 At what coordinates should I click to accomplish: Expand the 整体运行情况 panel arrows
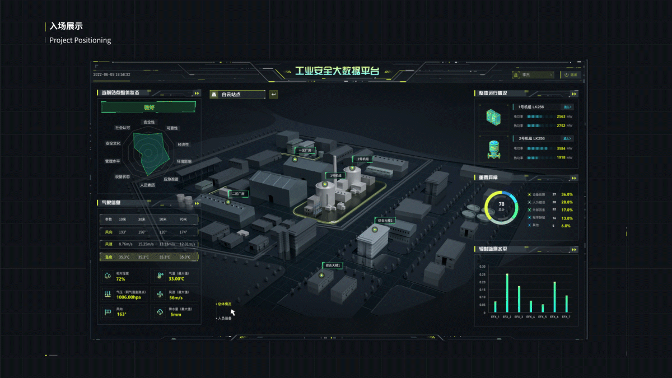point(573,94)
